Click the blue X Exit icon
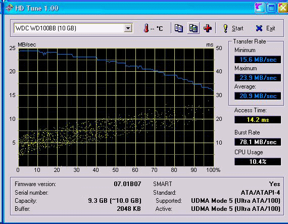The width and height of the screenshot is (288, 224). [259, 28]
